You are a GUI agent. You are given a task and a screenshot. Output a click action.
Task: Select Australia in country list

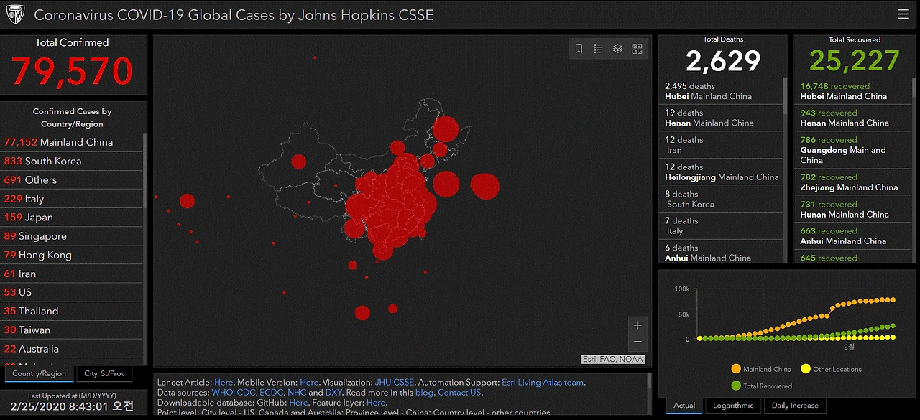coord(72,348)
